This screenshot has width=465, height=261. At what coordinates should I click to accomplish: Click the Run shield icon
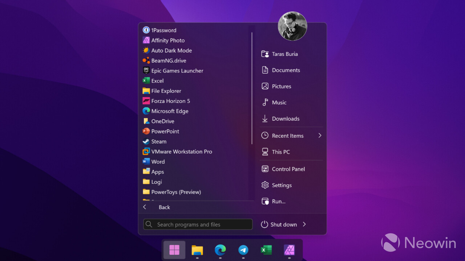click(x=265, y=201)
